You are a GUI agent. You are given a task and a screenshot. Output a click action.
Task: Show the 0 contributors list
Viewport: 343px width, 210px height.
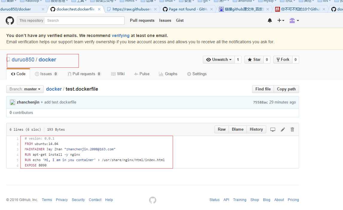tap(21, 113)
